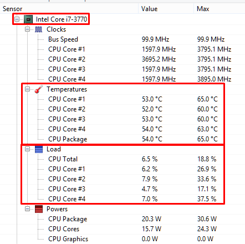Select the CPU Cores power row
Image resolution: width=245 pixels, height=244 pixels.
[122, 229]
